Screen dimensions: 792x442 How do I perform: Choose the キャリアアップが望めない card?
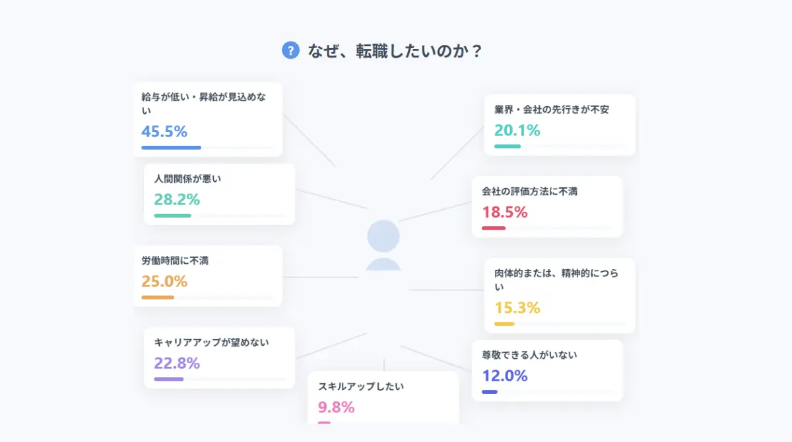tap(220, 358)
